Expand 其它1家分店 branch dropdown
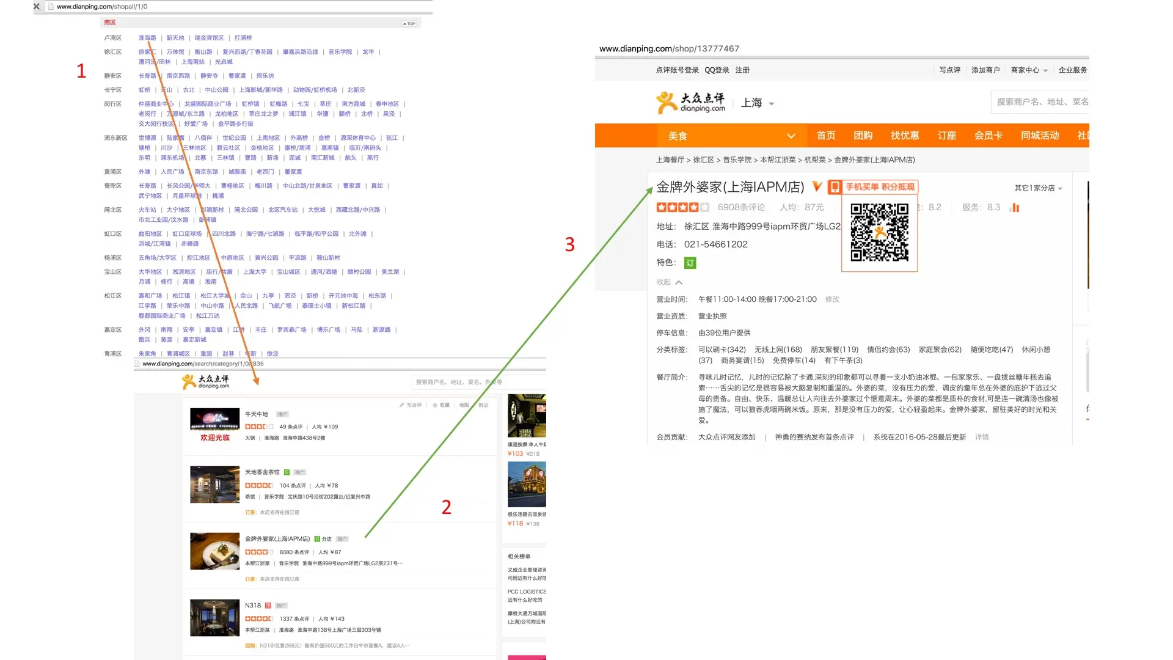The height and width of the screenshot is (660, 1173). (1038, 188)
